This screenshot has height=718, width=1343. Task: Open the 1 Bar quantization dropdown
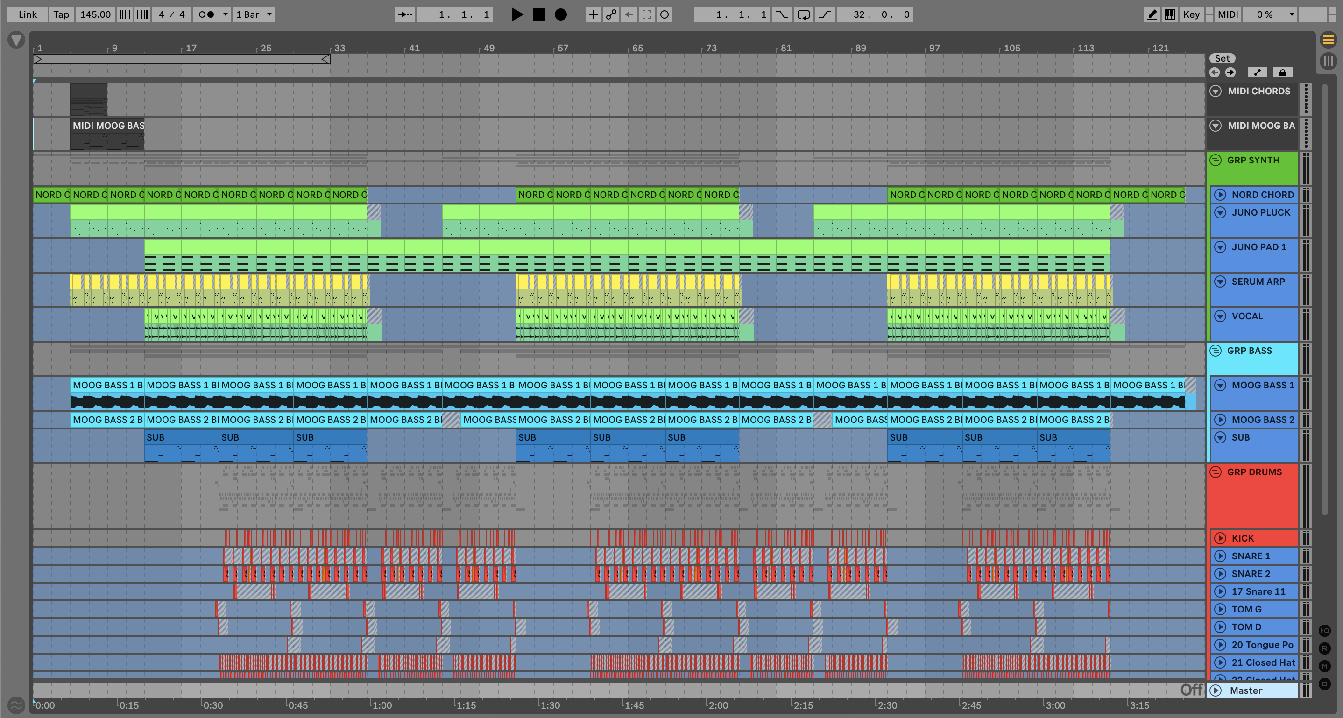[x=254, y=14]
